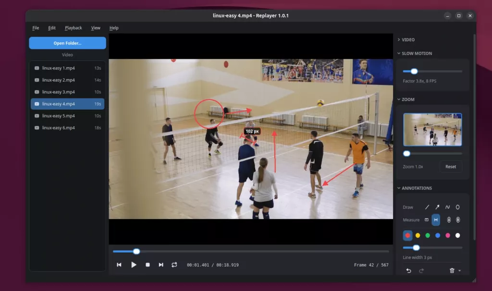
Task: Reset the zoom level
Action: (451, 167)
